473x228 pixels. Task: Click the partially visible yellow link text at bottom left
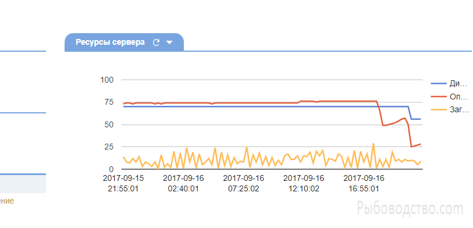point(7,201)
